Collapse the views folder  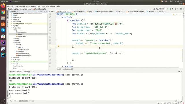coord(13,43)
